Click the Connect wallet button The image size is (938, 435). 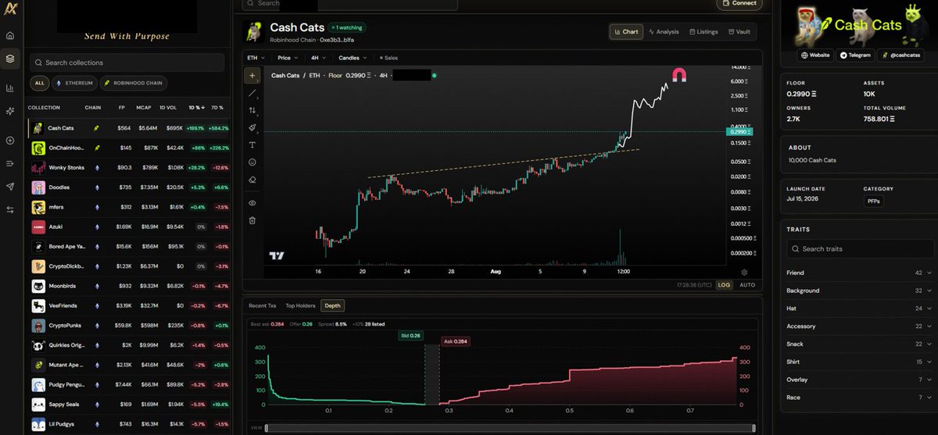[x=739, y=3]
